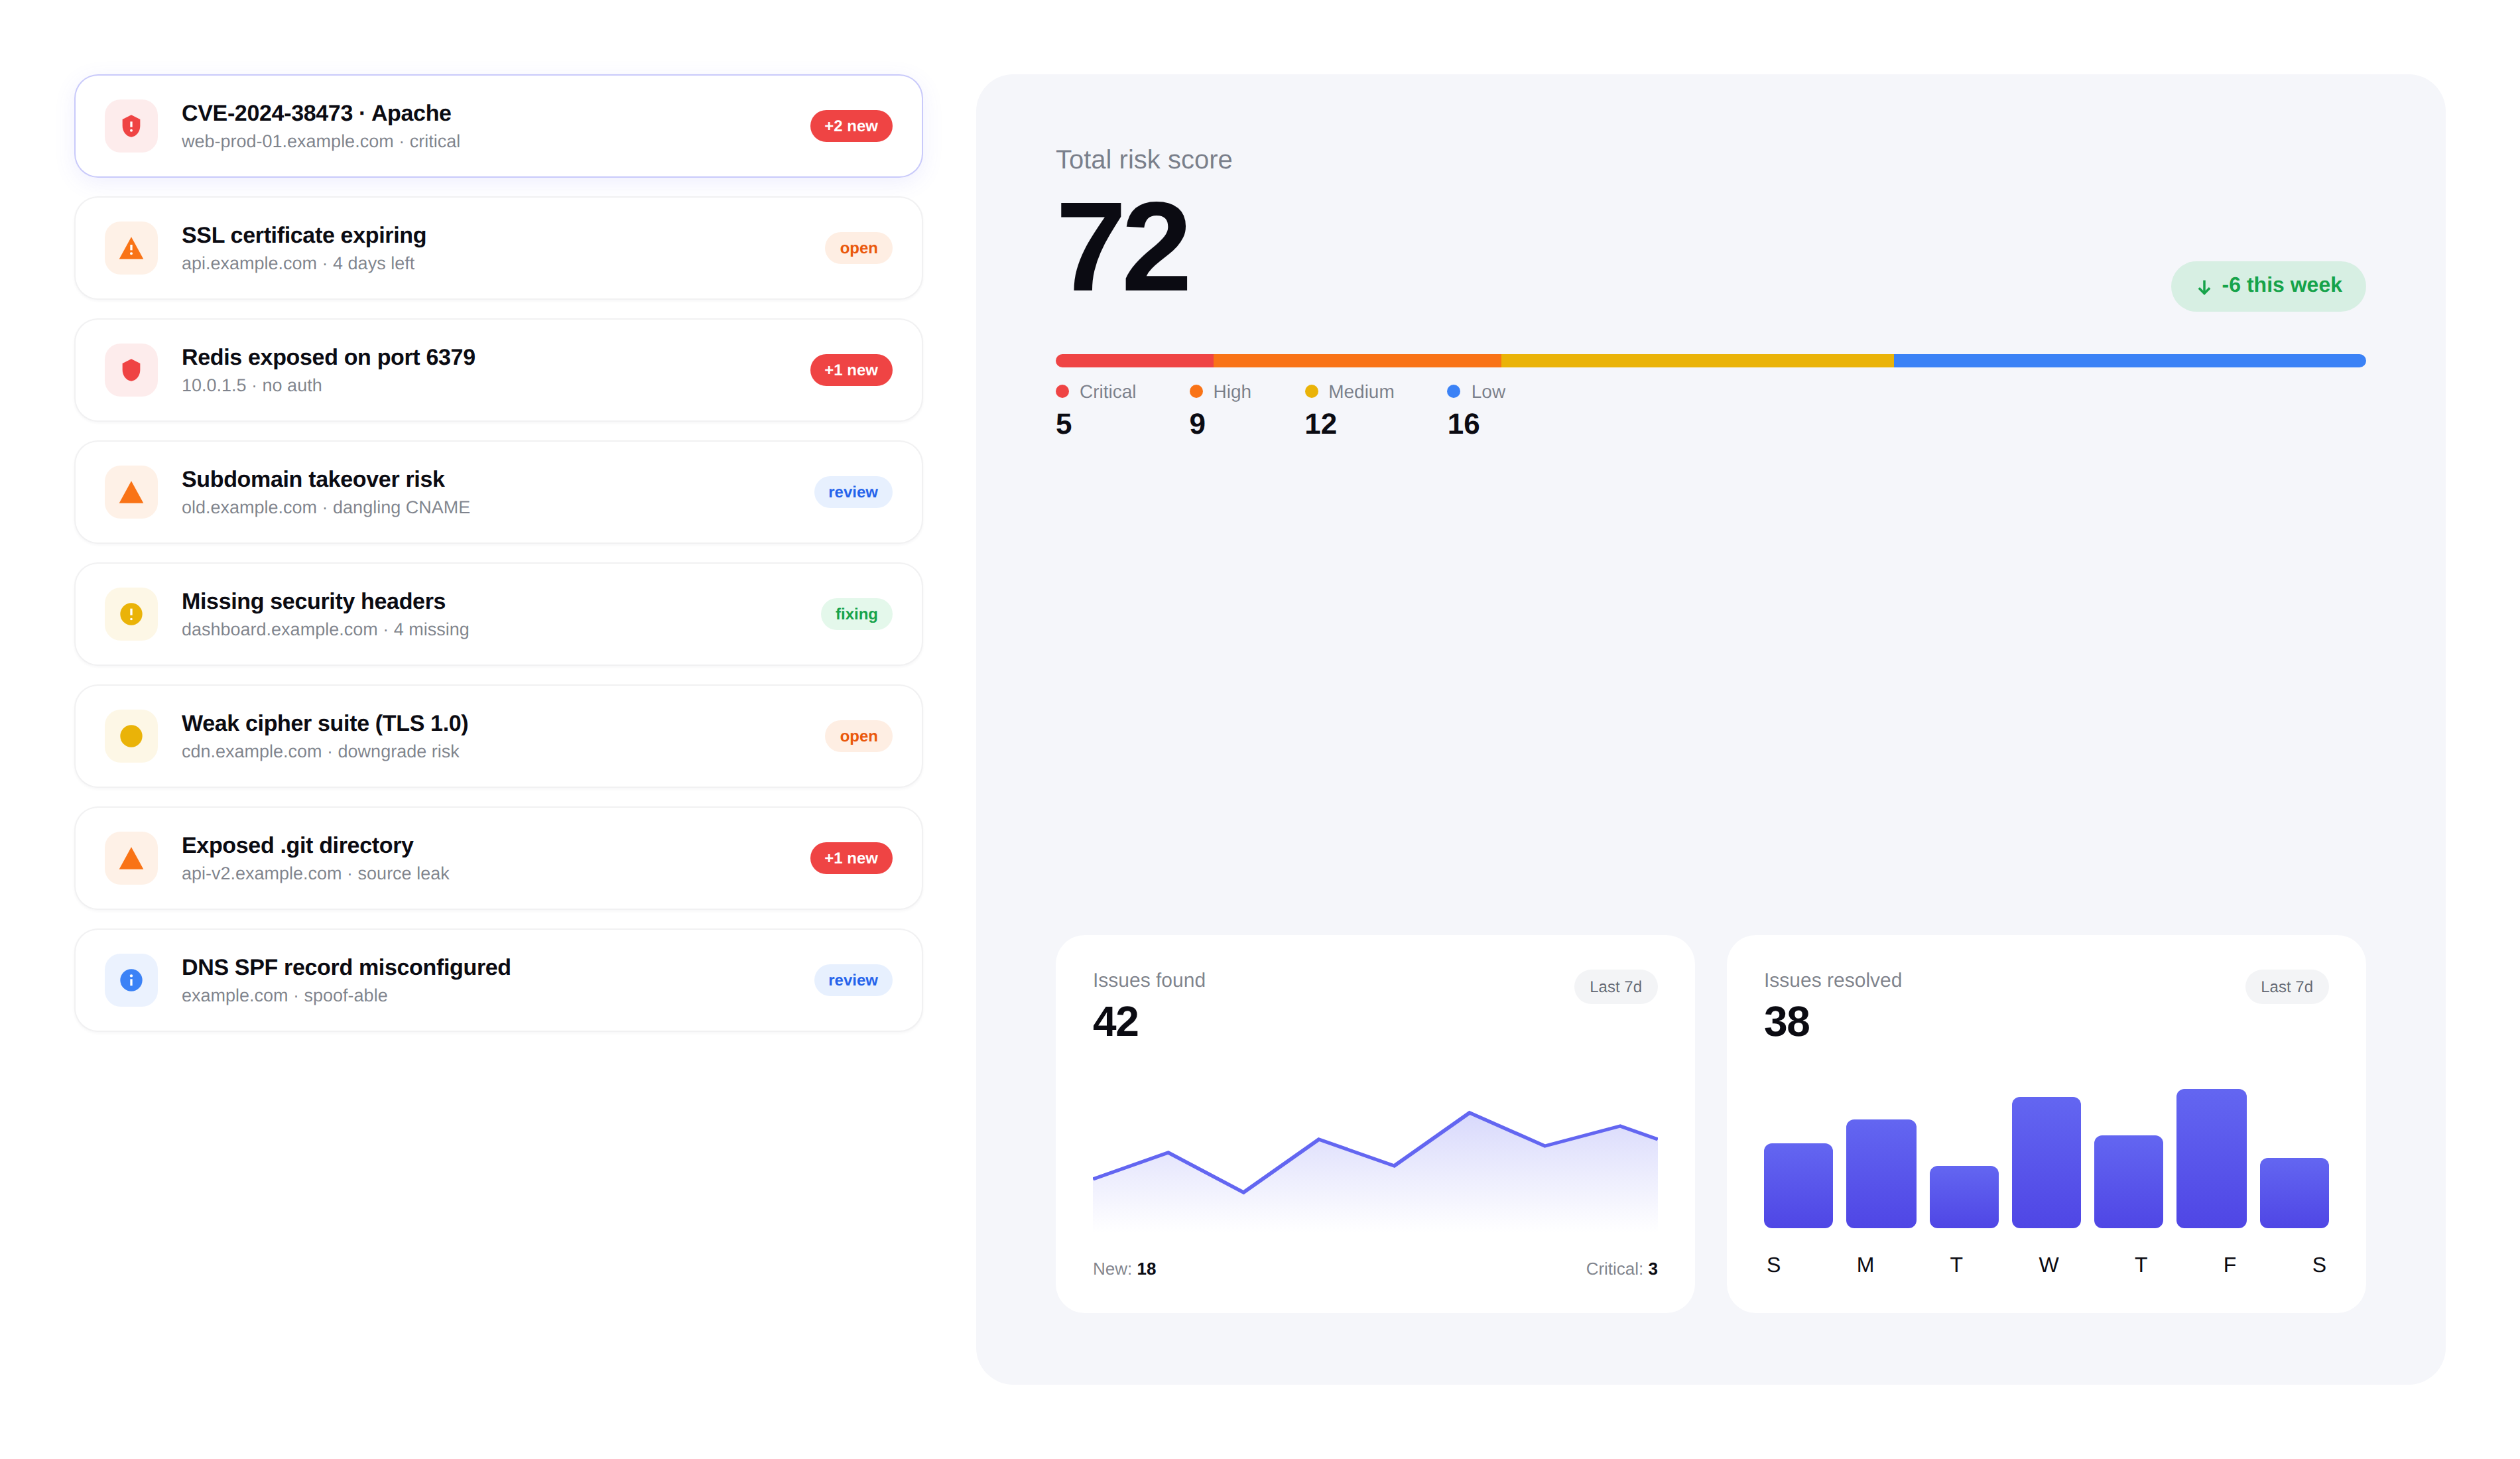Click the orange triangle icon for Subdomain takeover
Screen dimensions: 2520x1459
[x=131, y=492]
